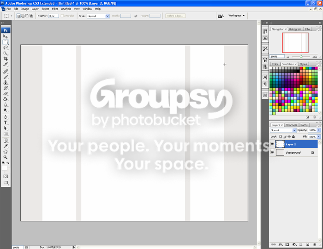Open the Filter menu

(x=55, y=9)
